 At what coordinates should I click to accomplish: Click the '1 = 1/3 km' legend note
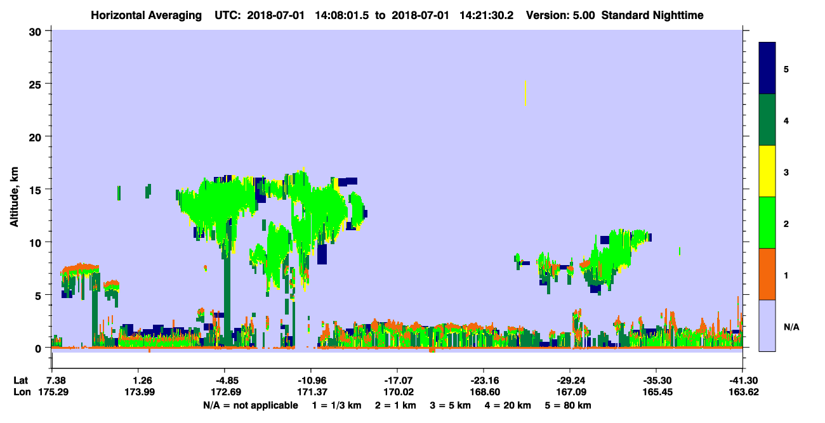[337, 405]
